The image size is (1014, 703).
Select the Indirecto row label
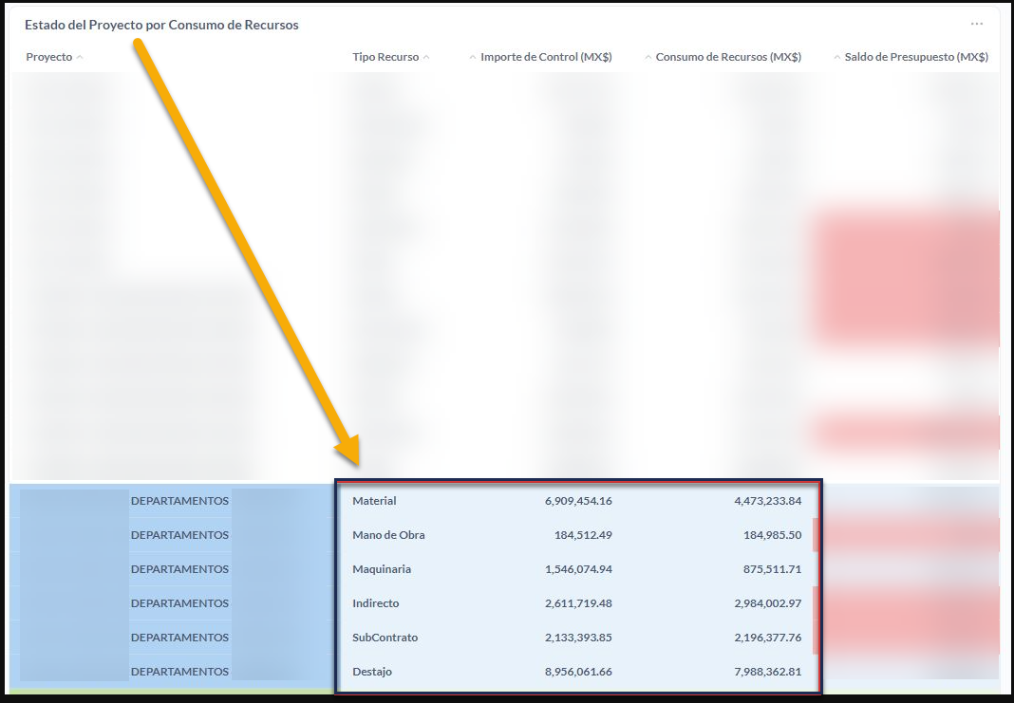(x=376, y=603)
